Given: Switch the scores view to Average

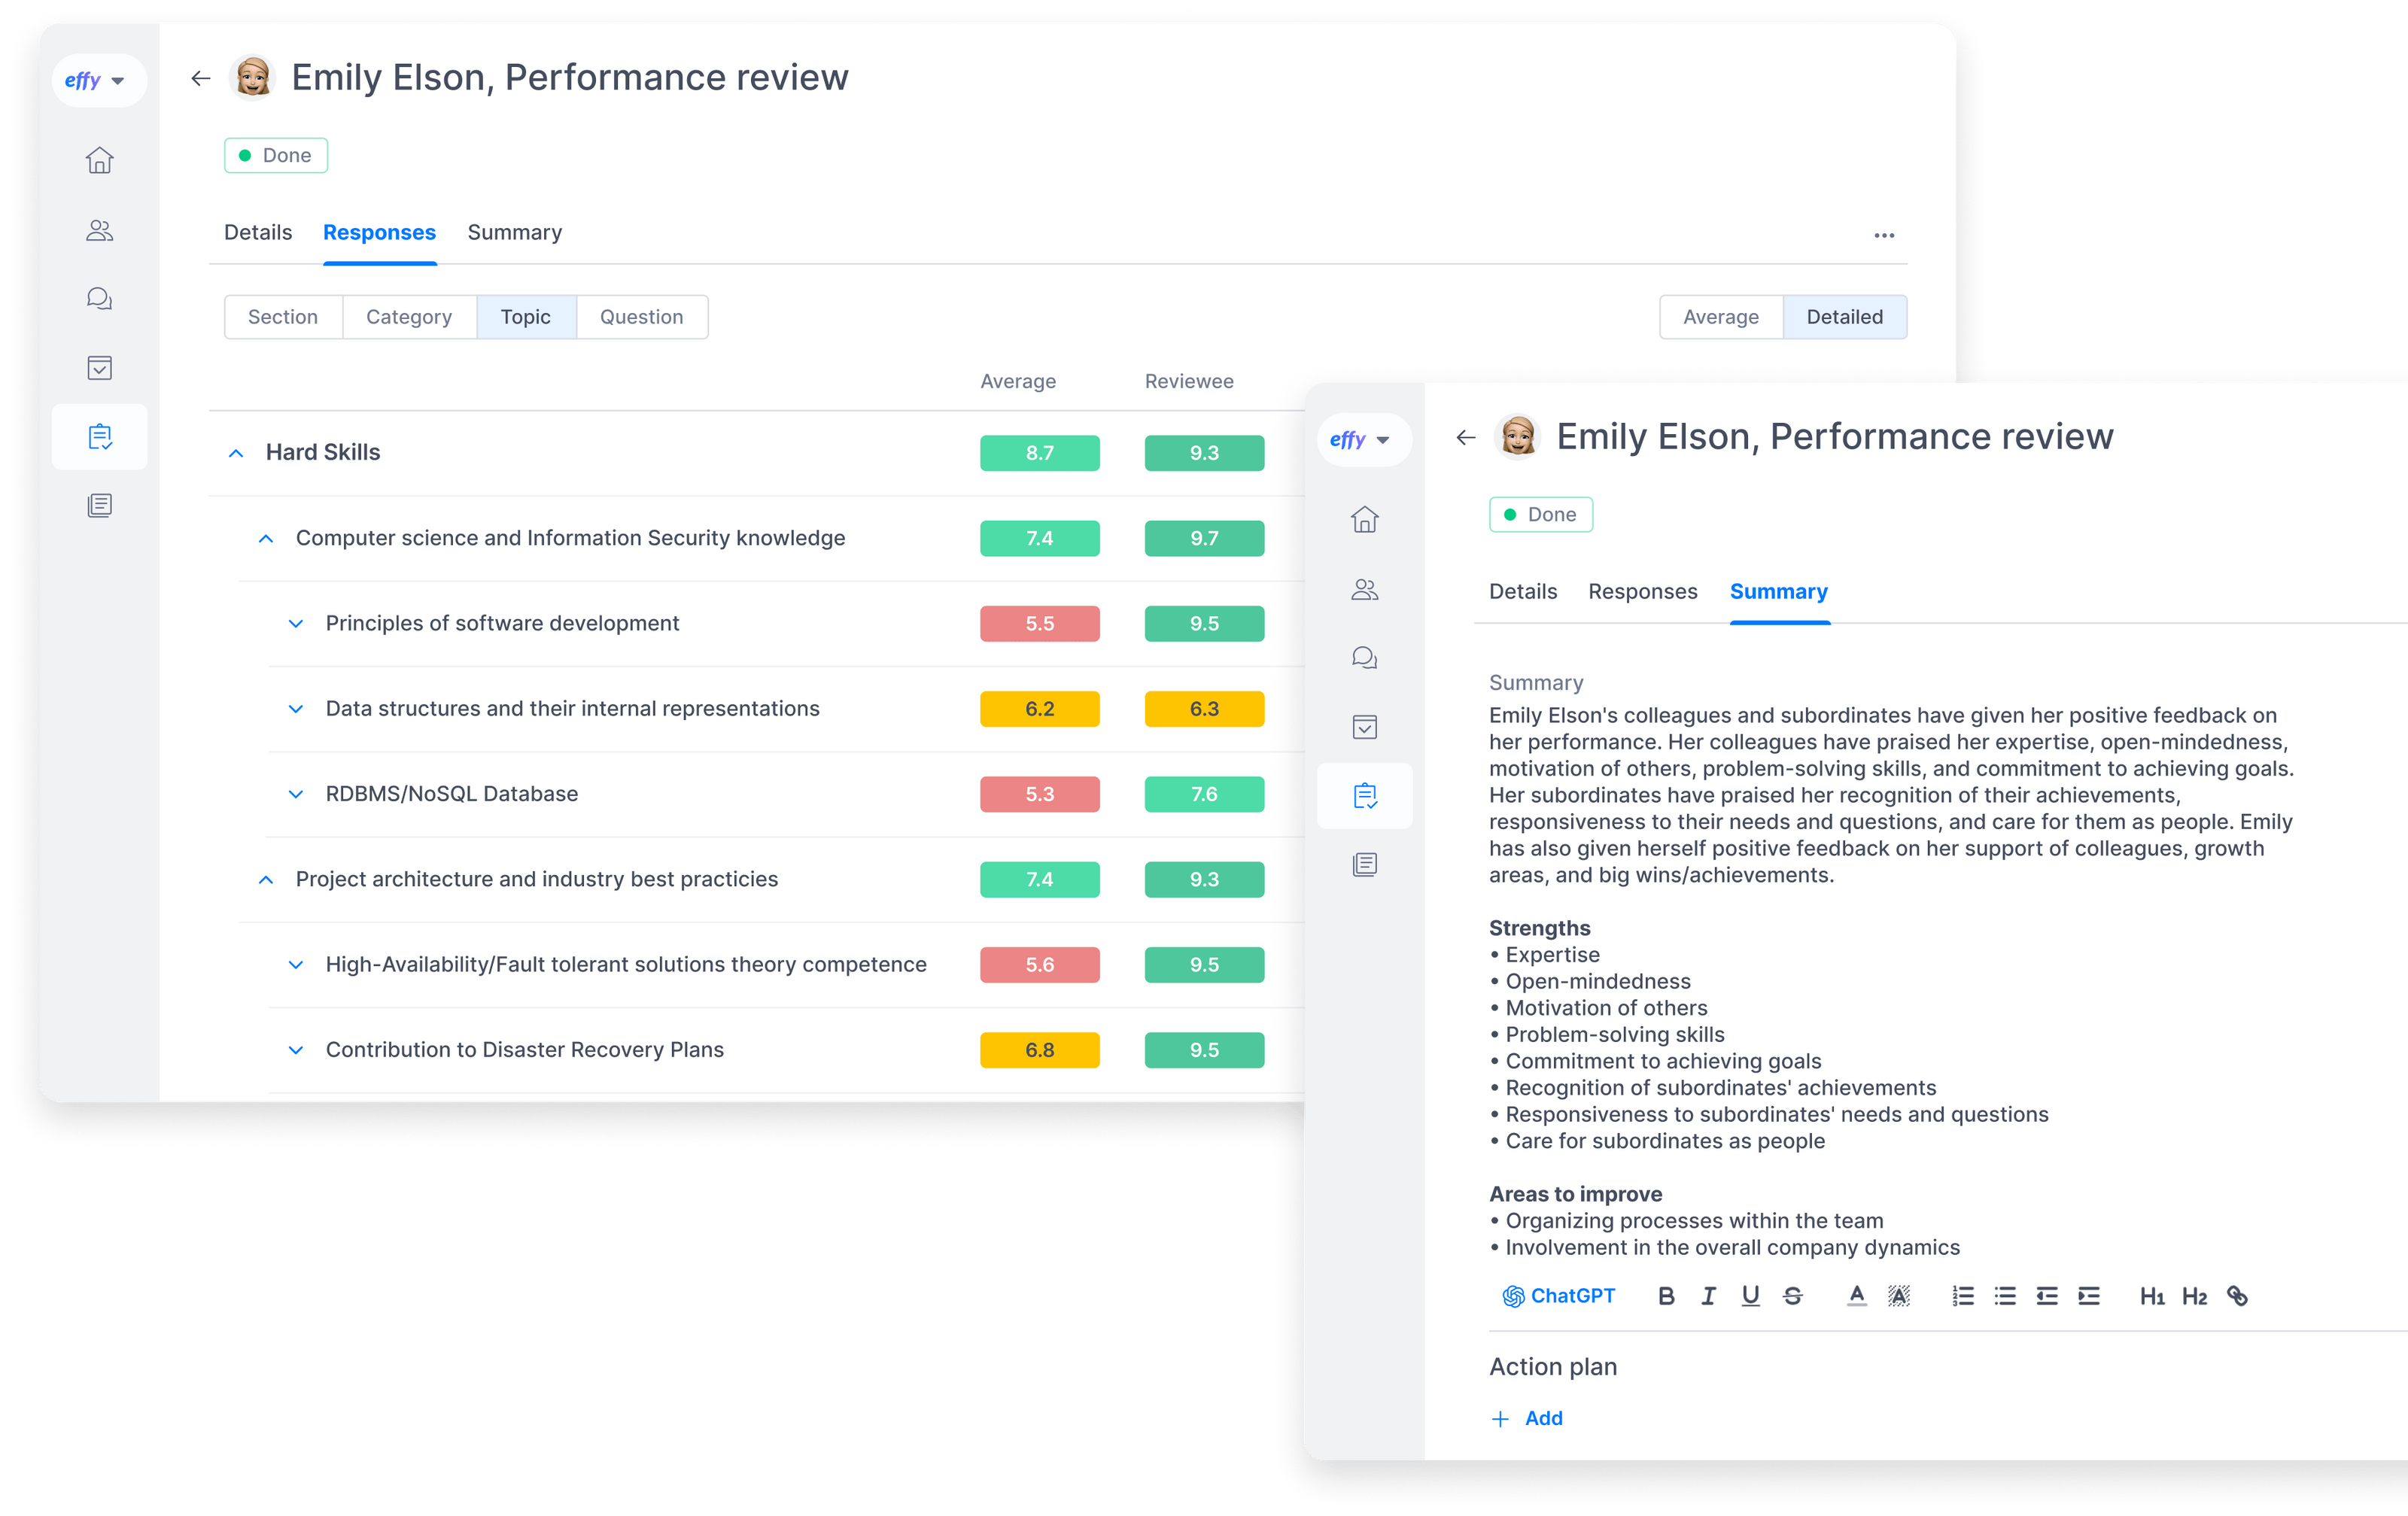Looking at the screenshot, I should coord(1720,317).
